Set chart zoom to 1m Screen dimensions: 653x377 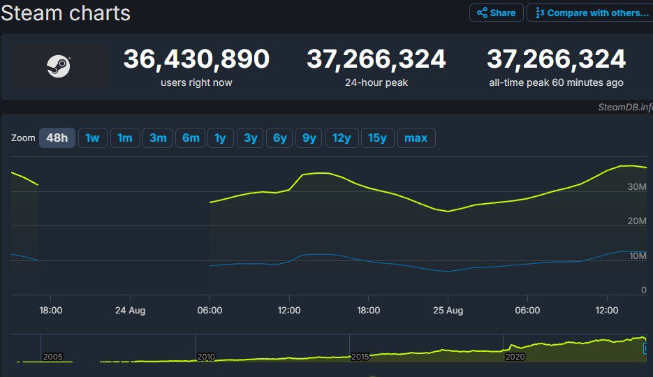(x=124, y=138)
